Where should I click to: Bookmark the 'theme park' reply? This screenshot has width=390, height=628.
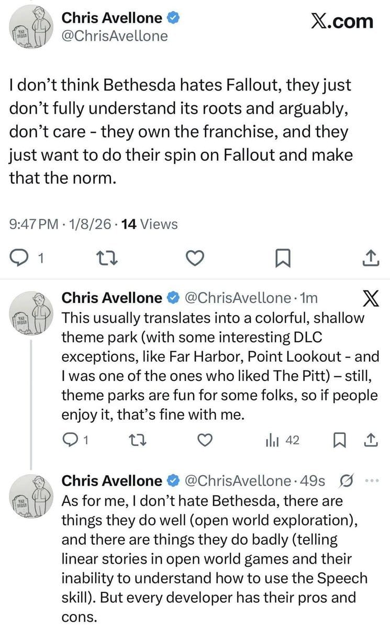coord(341,441)
